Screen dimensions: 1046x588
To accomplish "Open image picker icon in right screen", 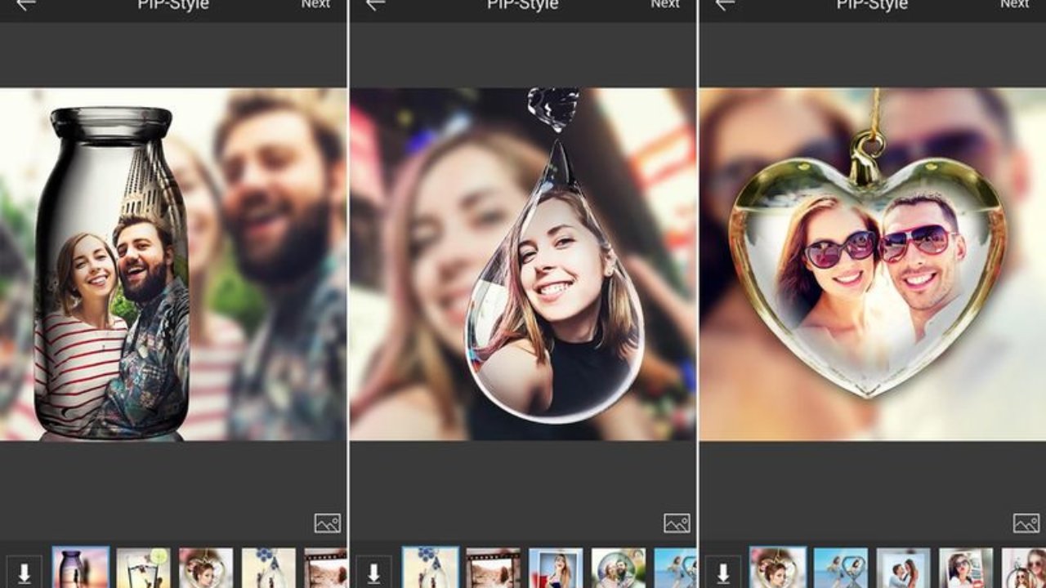I will [x=1026, y=523].
